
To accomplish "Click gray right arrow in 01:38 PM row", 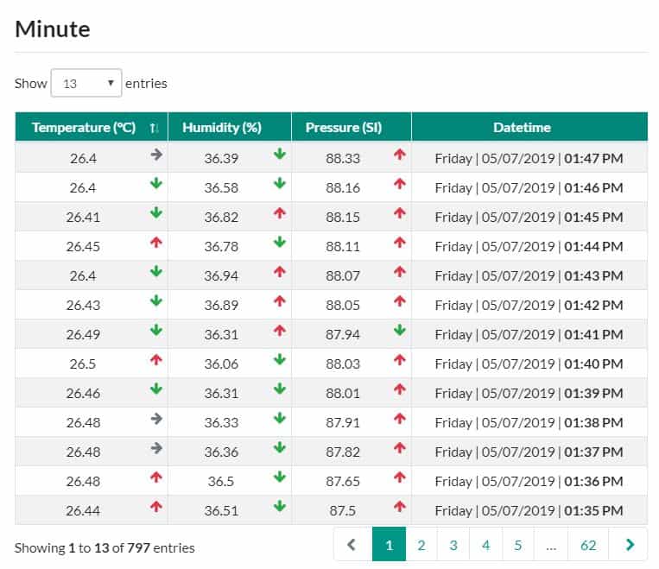I will pos(156,419).
